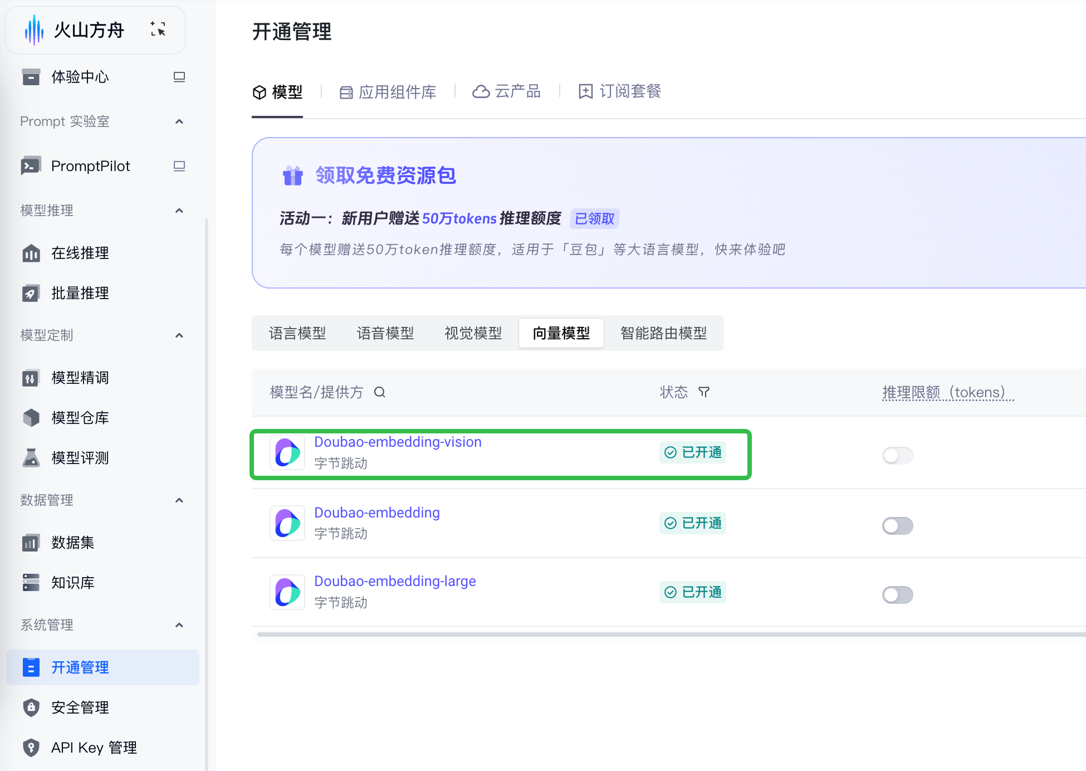Switch to the 语言模型 tab
1086x771 pixels.
click(297, 333)
